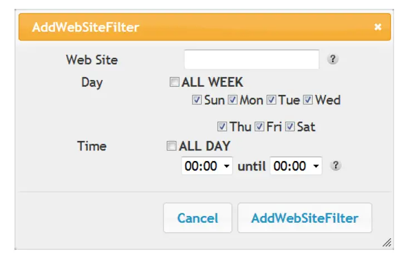408x256 pixels.
Task: Close the AddWebSiteFilter dialog with the X
Action: (378, 27)
